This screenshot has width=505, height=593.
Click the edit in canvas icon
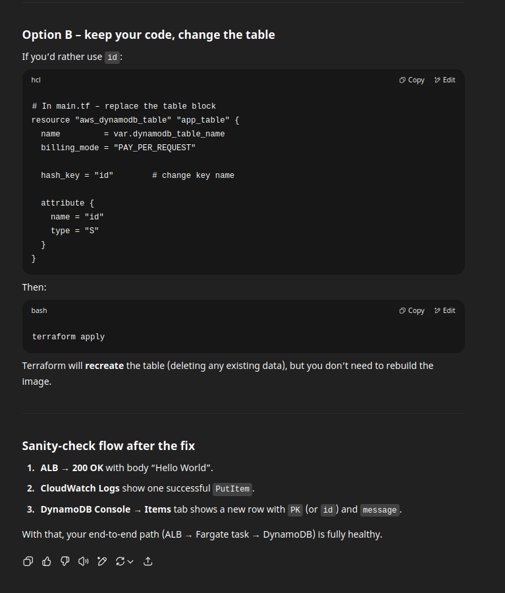tap(101, 561)
